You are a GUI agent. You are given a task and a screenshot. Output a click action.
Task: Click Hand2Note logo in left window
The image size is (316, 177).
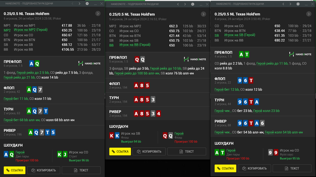pyautogui.click(x=89, y=63)
